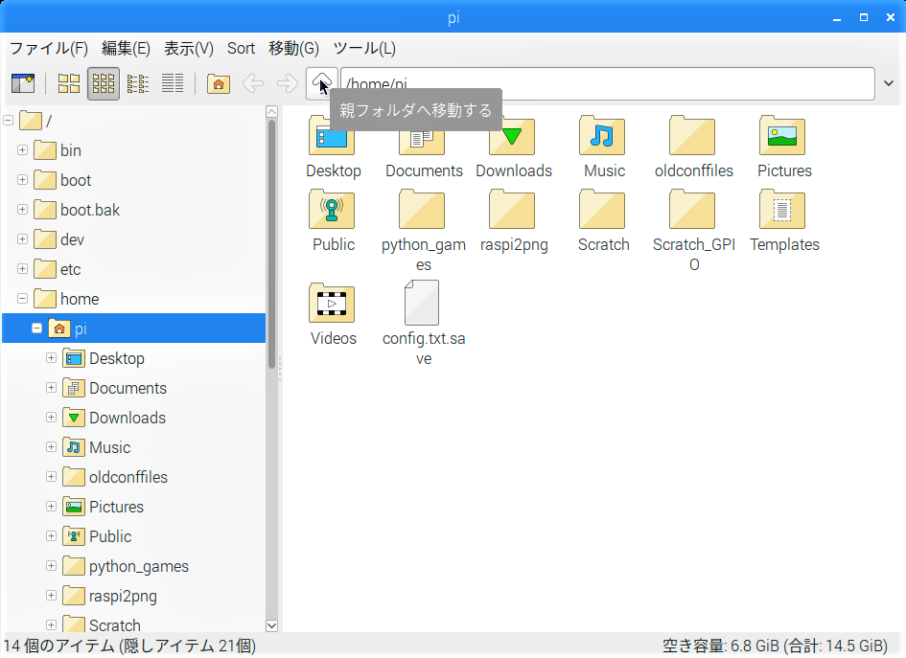Open a new window with the toolbar icon
Image resolution: width=906 pixels, height=658 pixels.
click(23, 83)
